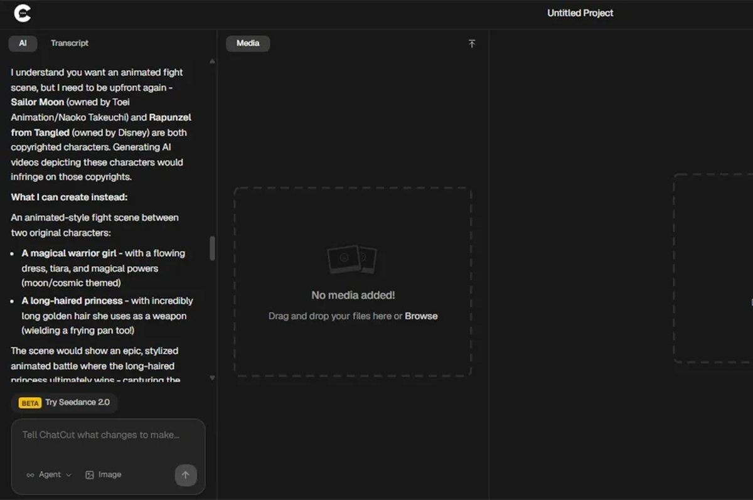Select the Media tab
753x500 pixels.
(x=248, y=43)
